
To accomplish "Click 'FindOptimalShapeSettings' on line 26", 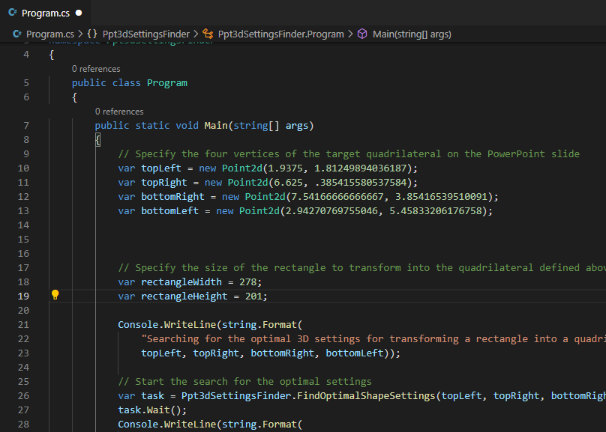I will point(366,396).
